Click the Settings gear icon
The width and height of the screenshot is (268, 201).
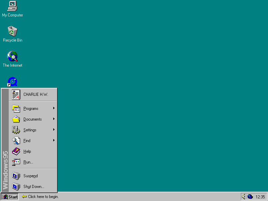[16, 130]
